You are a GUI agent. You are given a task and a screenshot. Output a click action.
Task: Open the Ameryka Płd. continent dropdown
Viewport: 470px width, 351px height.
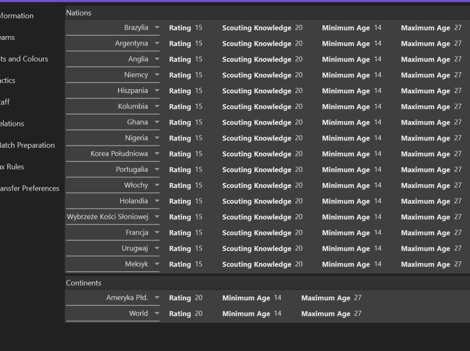(x=113, y=298)
